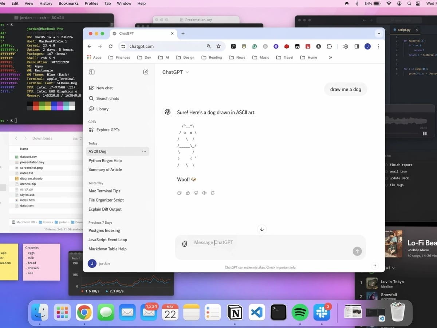Screen dimensions: 437x328
Task: Open the ChatGPT model selector dropdown
Action: (x=176, y=72)
